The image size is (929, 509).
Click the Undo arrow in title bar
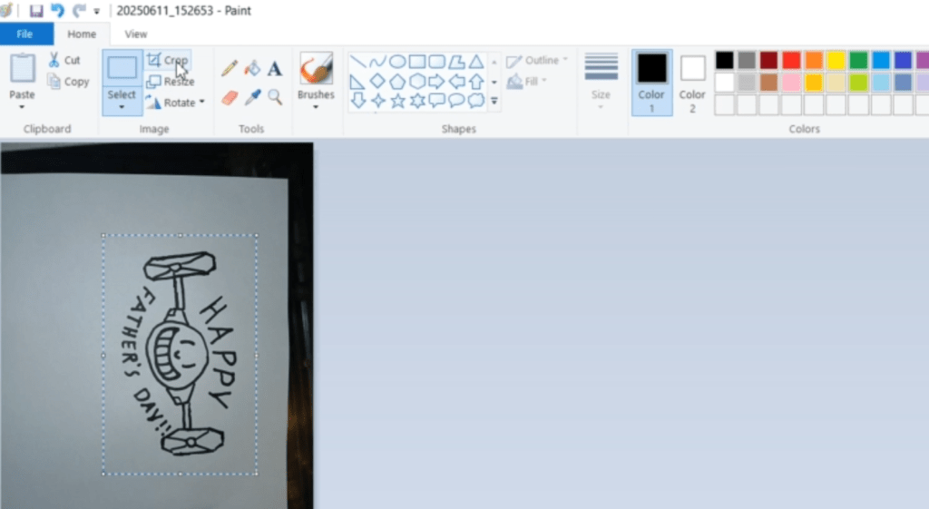coord(58,11)
